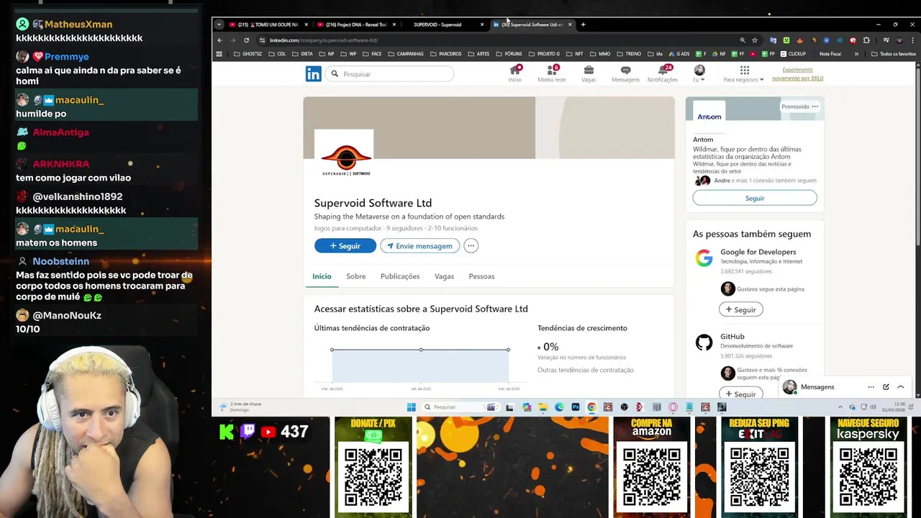Viewport: 921px width, 518px height.
Task: Open a new browser tab
Action: 583,24
